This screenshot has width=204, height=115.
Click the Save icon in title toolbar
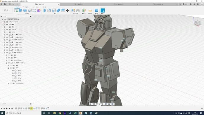click(x=10, y=4)
